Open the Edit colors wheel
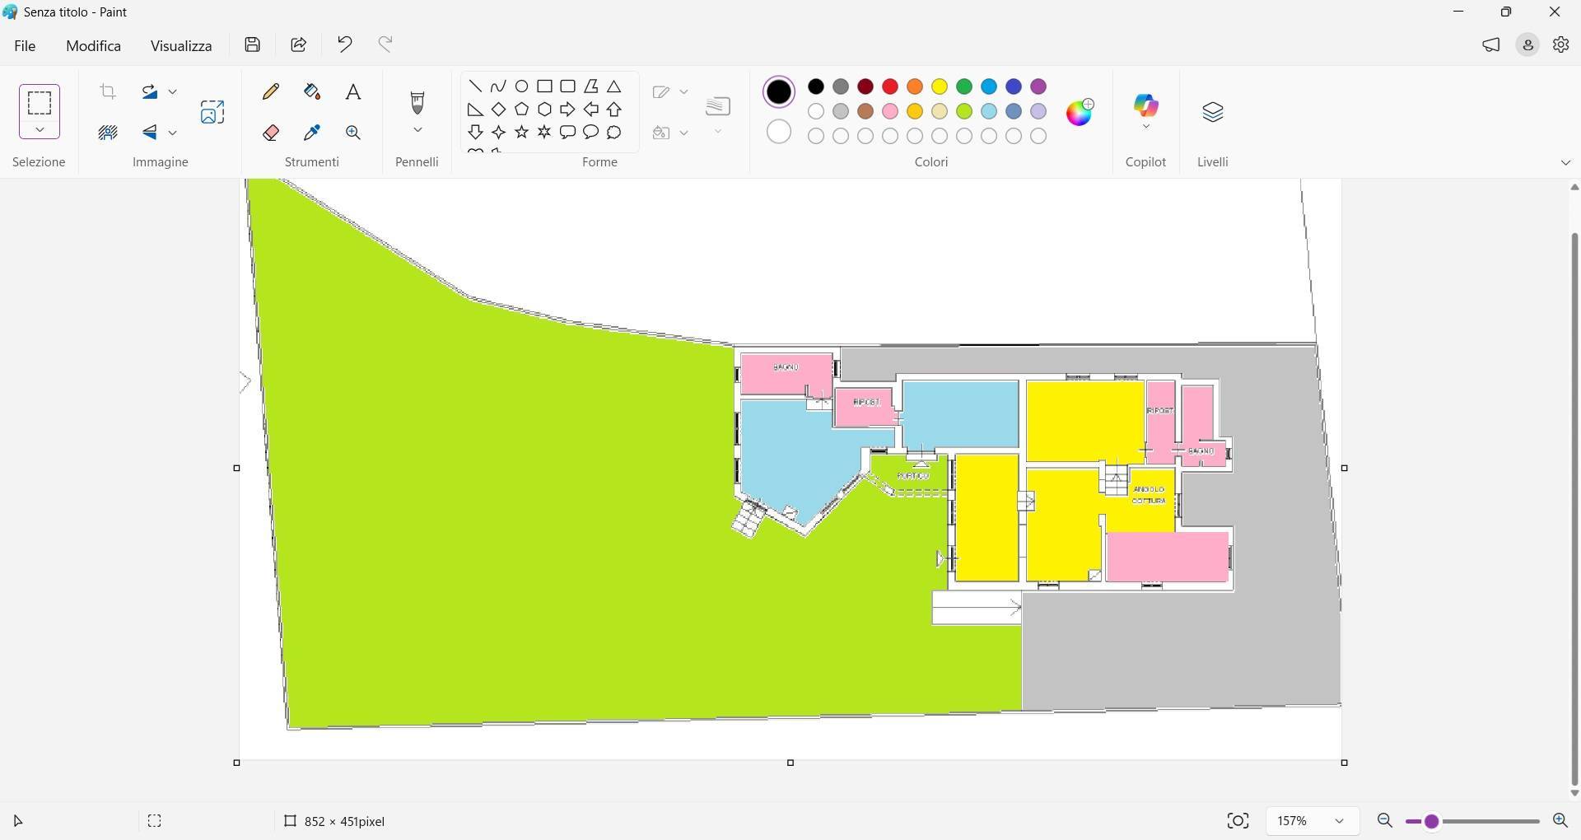The image size is (1581, 840). click(1080, 112)
